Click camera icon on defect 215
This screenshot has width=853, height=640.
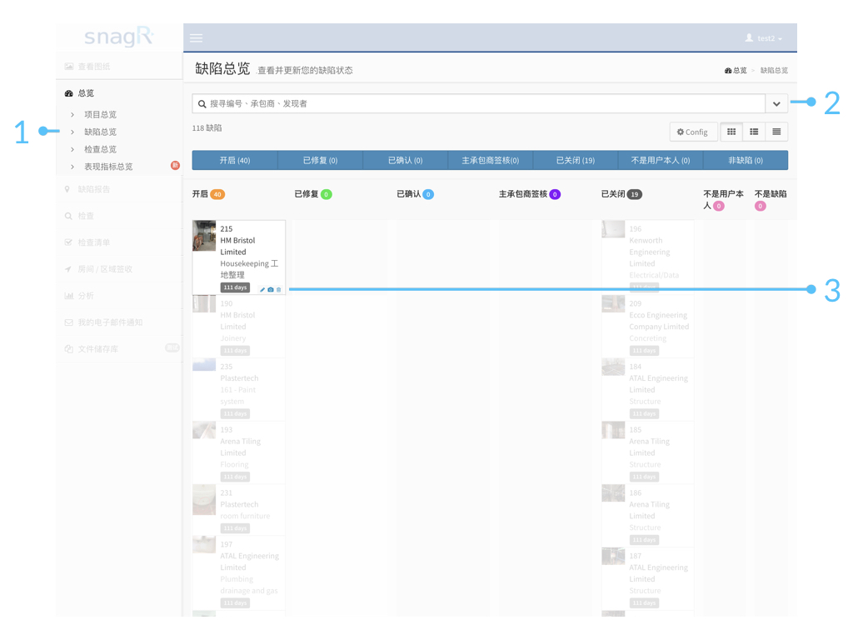pos(271,289)
